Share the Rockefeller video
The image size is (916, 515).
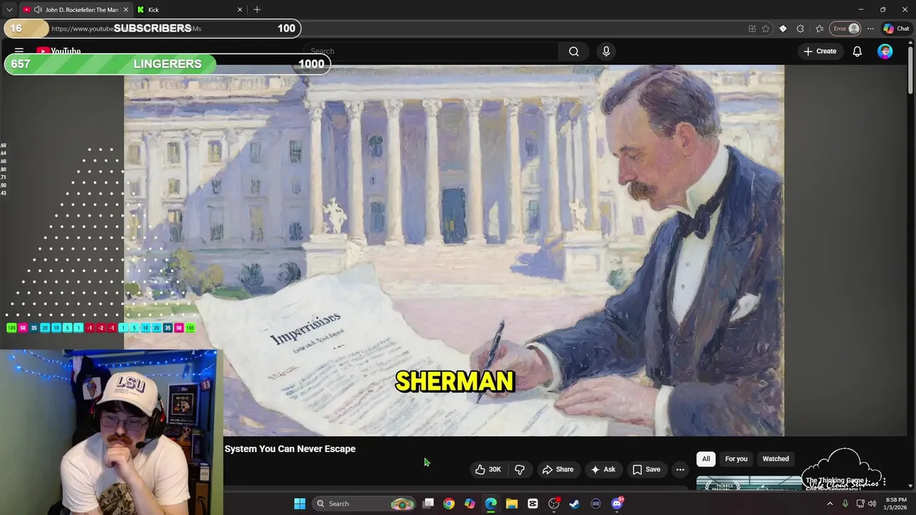[557, 469]
